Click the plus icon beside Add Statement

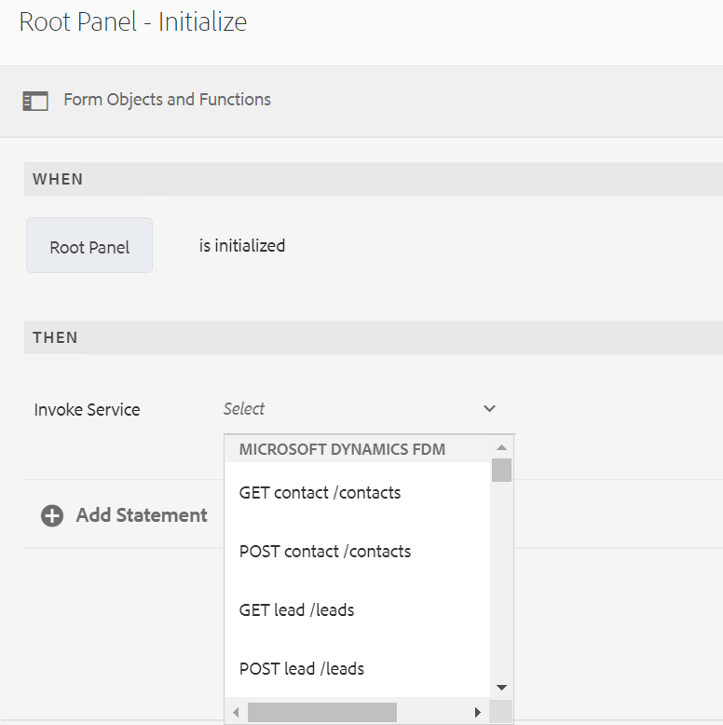pyautogui.click(x=52, y=515)
